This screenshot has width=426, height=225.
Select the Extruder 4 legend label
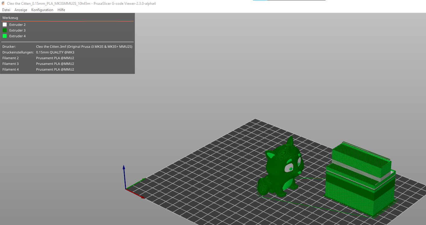pos(17,36)
